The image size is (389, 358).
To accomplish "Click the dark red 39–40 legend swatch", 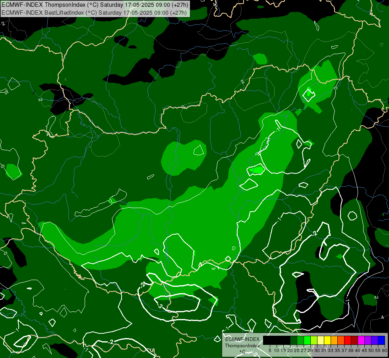I will 354,340.
